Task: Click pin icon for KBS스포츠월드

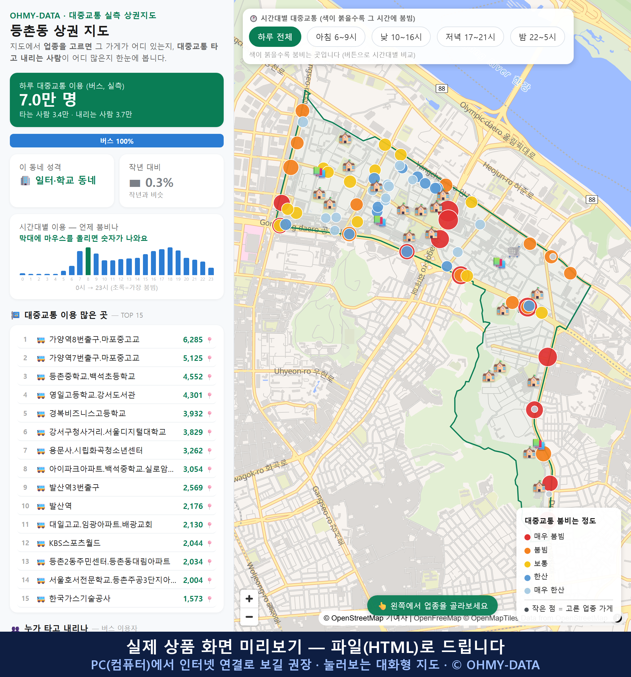Action: (x=210, y=543)
